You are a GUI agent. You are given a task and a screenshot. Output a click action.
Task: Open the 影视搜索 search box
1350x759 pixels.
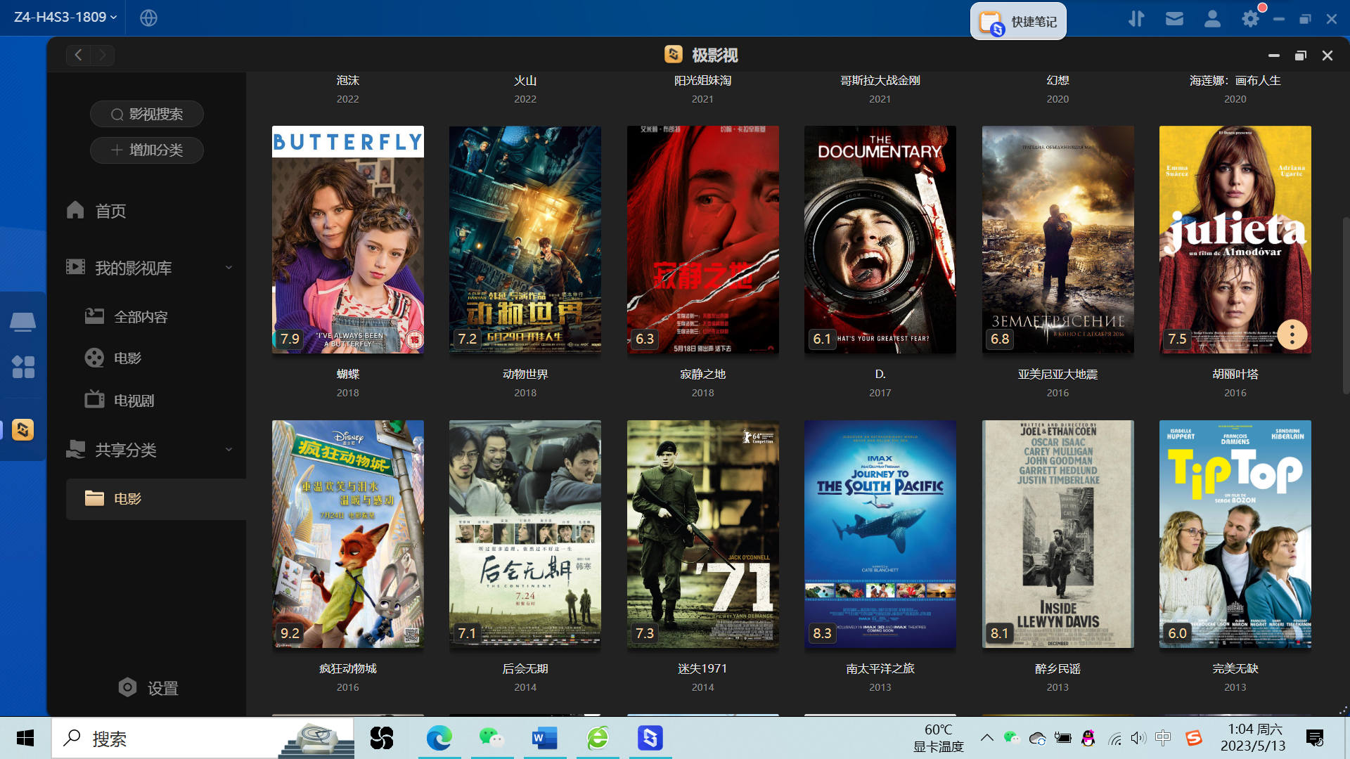(x=147, y=114)
